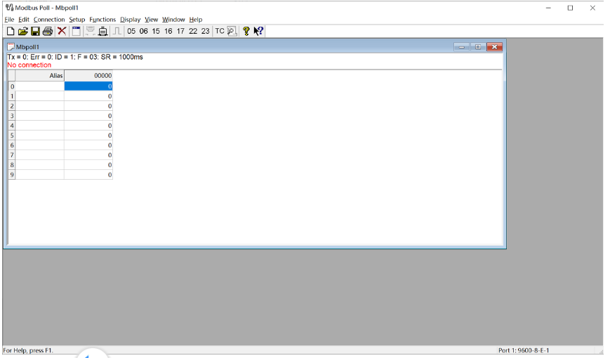
Task: Select the value cell in row 7
Action: [x=88, y=155]
